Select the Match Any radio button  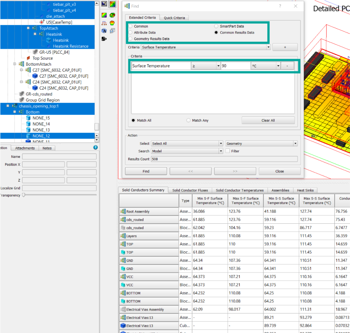click(x=188, y=120)
